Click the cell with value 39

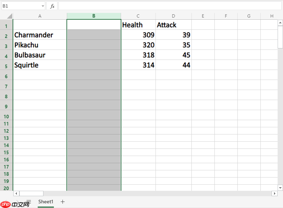pyautogui.click(x=173, y=35)
